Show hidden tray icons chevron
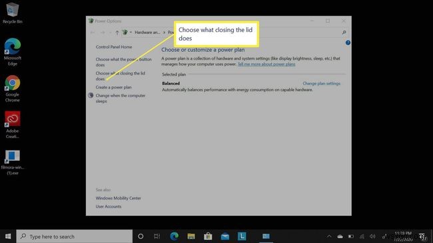 (x=329, y=236)
